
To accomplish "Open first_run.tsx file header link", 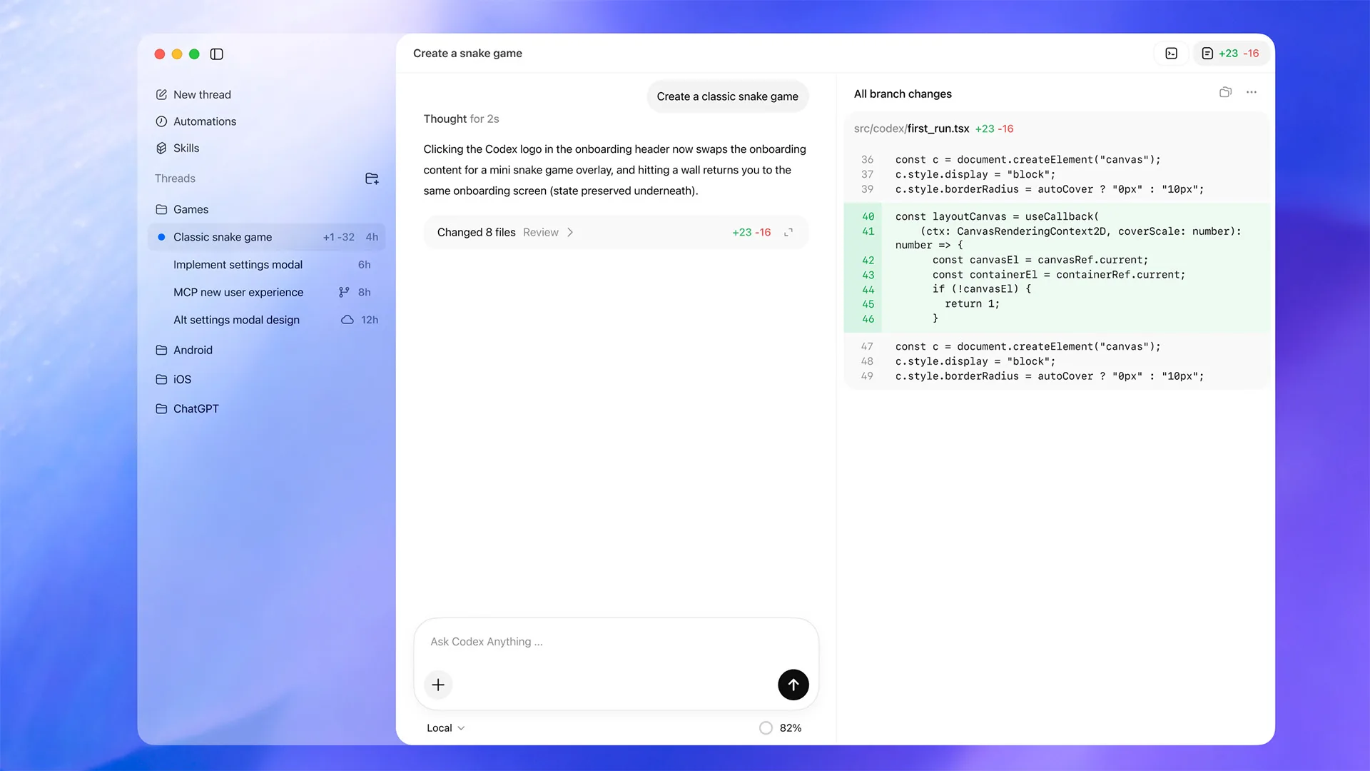I will coord(936,128).
